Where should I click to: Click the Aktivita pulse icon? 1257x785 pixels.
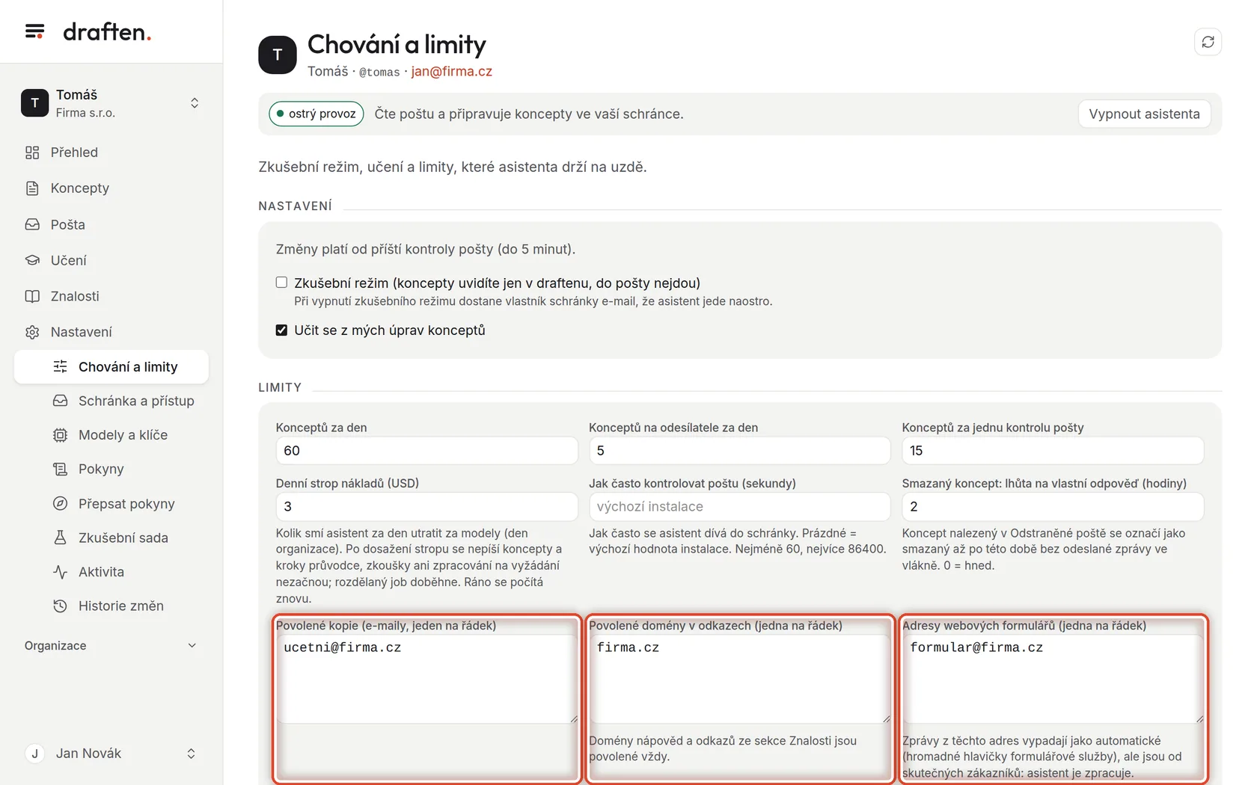coord(60,572)
